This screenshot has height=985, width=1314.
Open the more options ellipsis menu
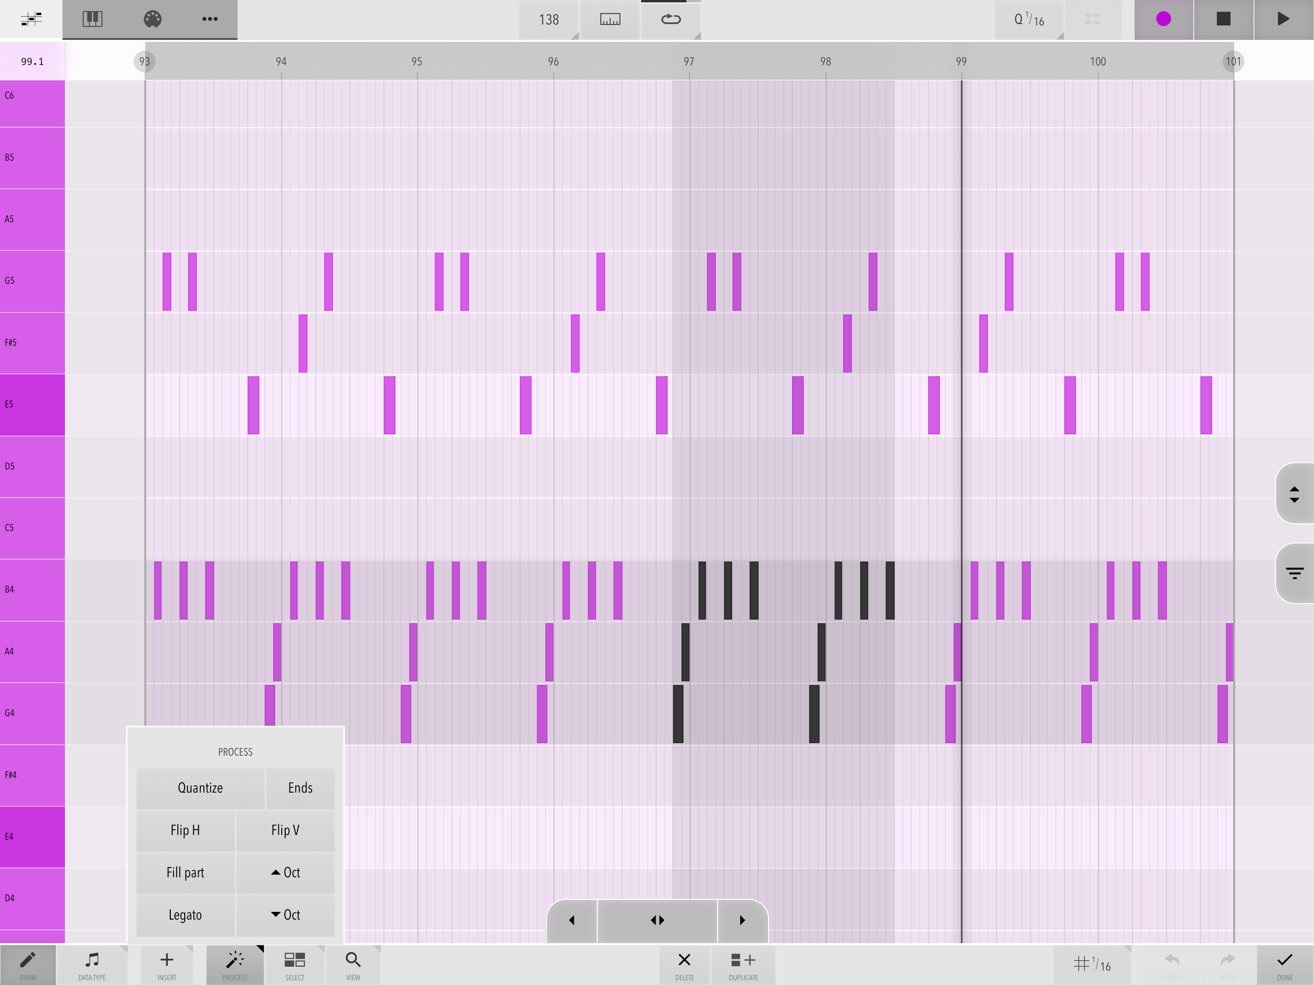pos(209,19)
